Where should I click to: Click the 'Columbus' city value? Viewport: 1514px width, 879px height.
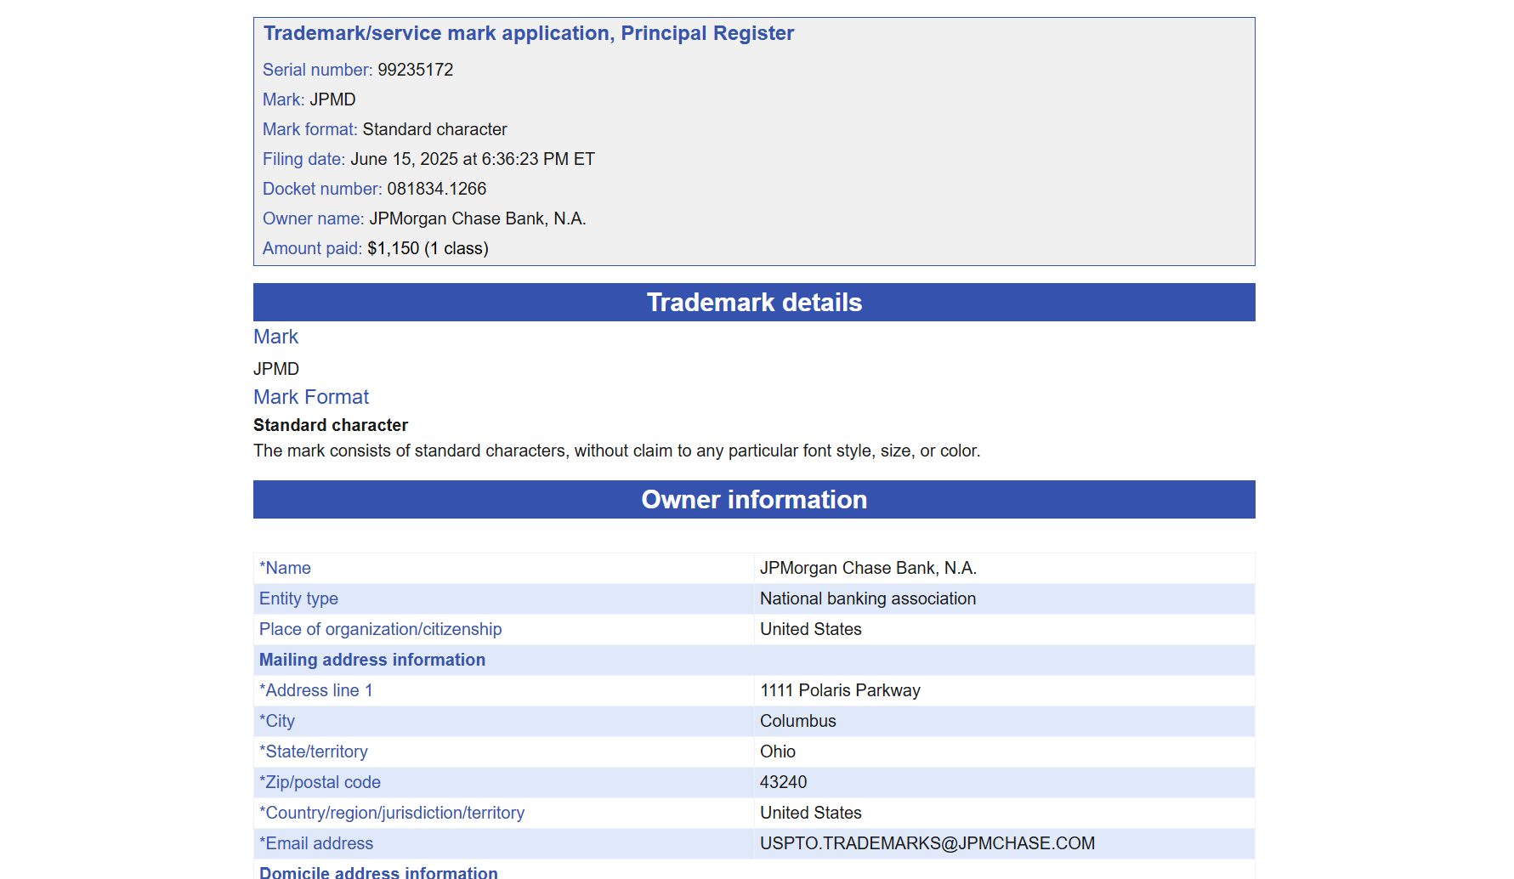point(798,721)
